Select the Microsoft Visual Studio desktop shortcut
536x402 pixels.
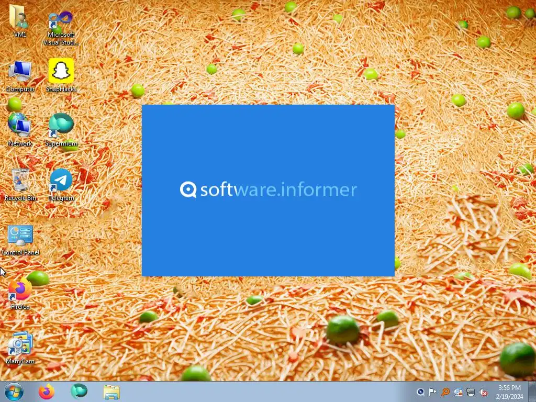pos(61,27)
